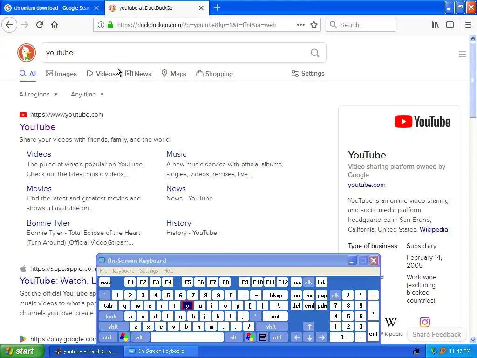The height and width of the screenshot is (358, 477).
Task: Open Keyboard menu in On-Screen Keyboard
Action: point(123,271)
